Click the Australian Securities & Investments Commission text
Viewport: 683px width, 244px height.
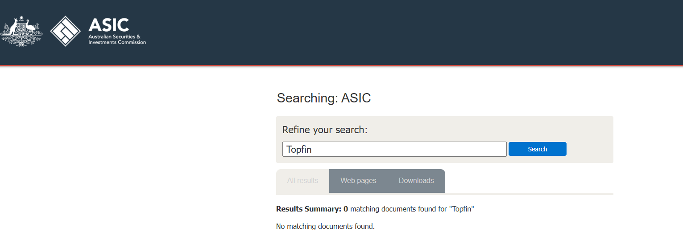117,39
